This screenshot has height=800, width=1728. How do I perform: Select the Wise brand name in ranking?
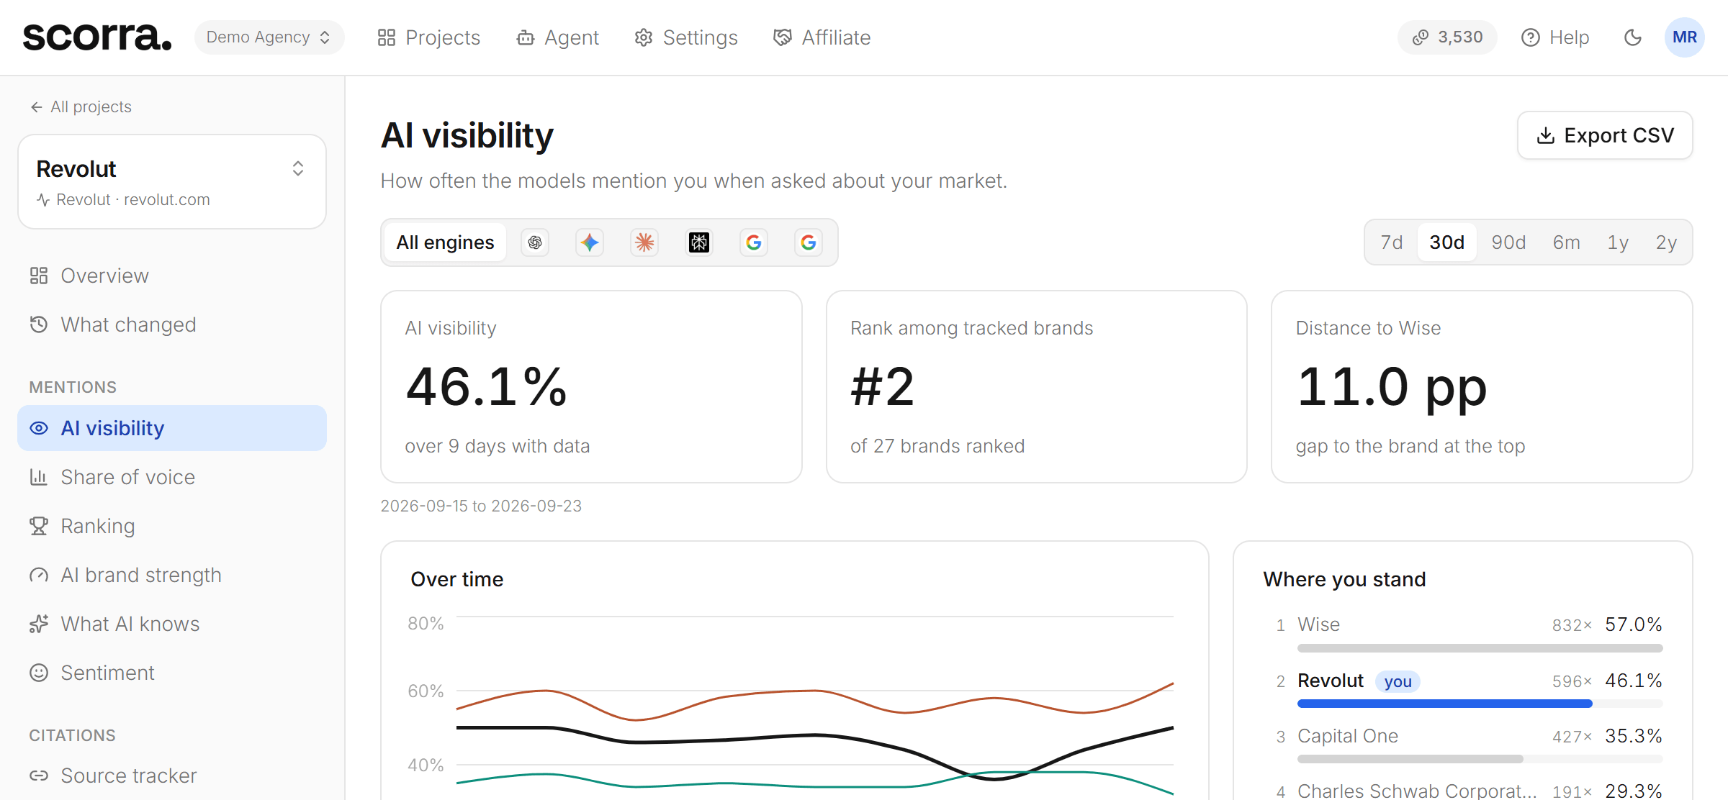tap(1318, 624)
